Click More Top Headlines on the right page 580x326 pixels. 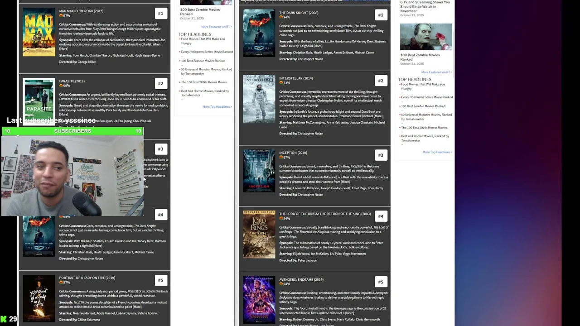(x=437, y=152)
